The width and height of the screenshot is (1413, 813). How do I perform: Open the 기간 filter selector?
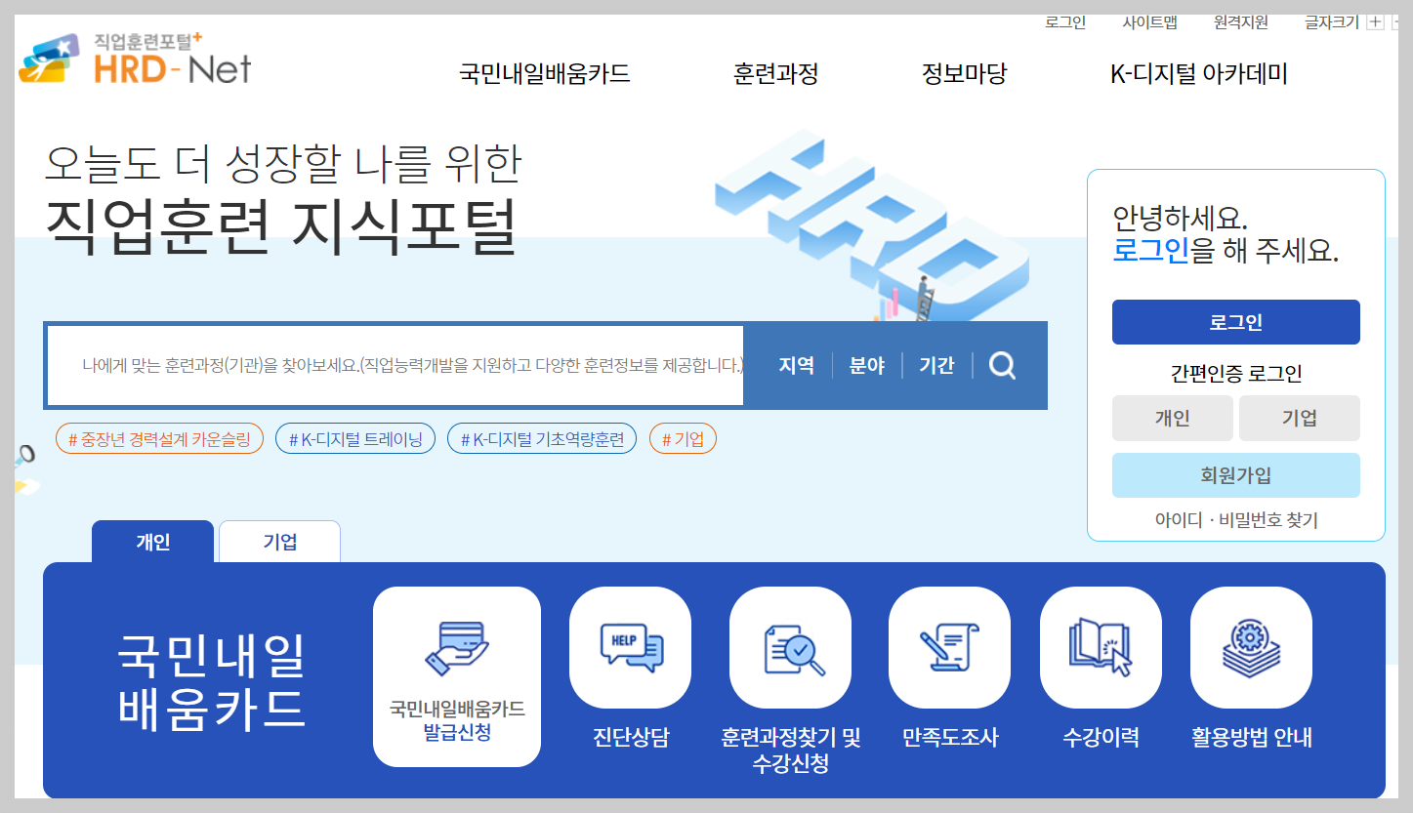pyautogui.click(x=936, y=365)
